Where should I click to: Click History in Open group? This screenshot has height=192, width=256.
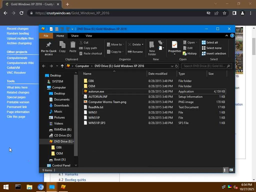[x=190, y=53]
